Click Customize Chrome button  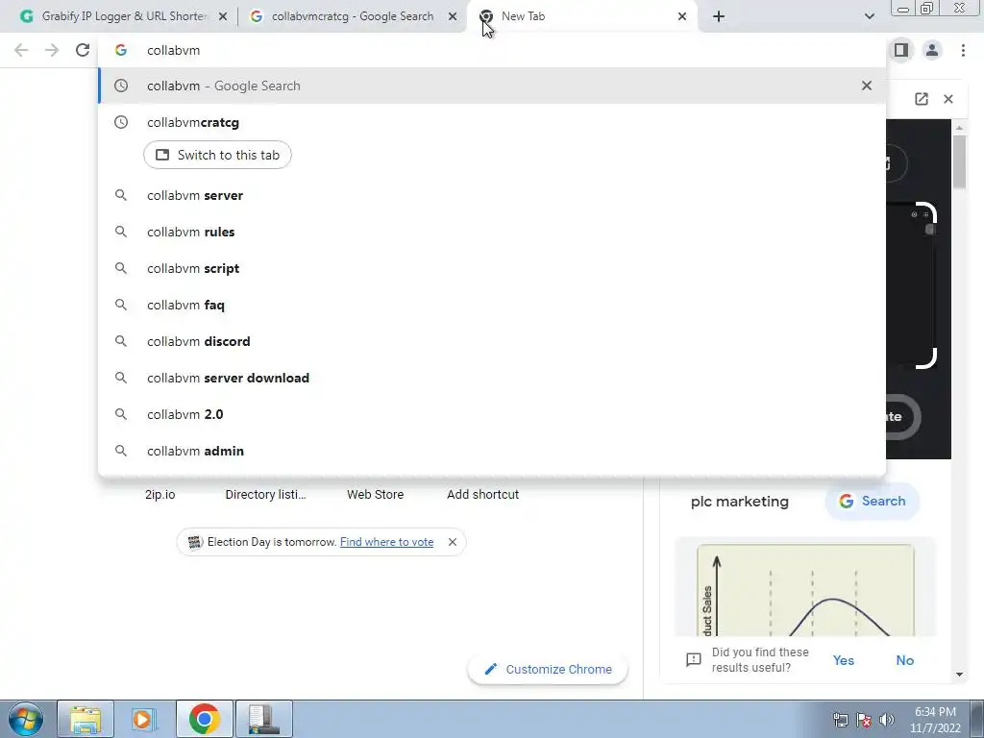(548, 670)
